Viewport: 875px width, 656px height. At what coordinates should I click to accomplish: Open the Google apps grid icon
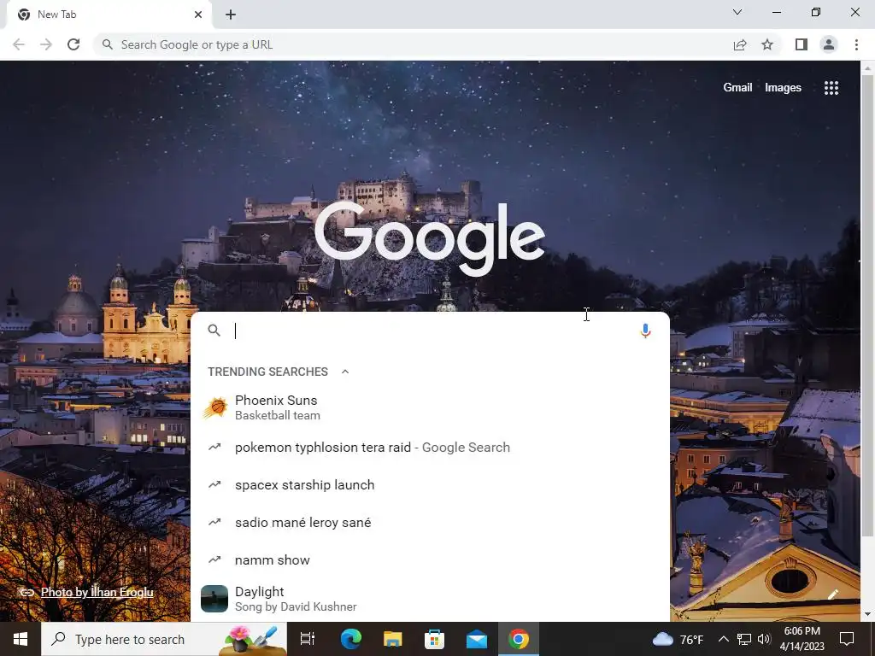pyautogui.click(x=831, y=88)
